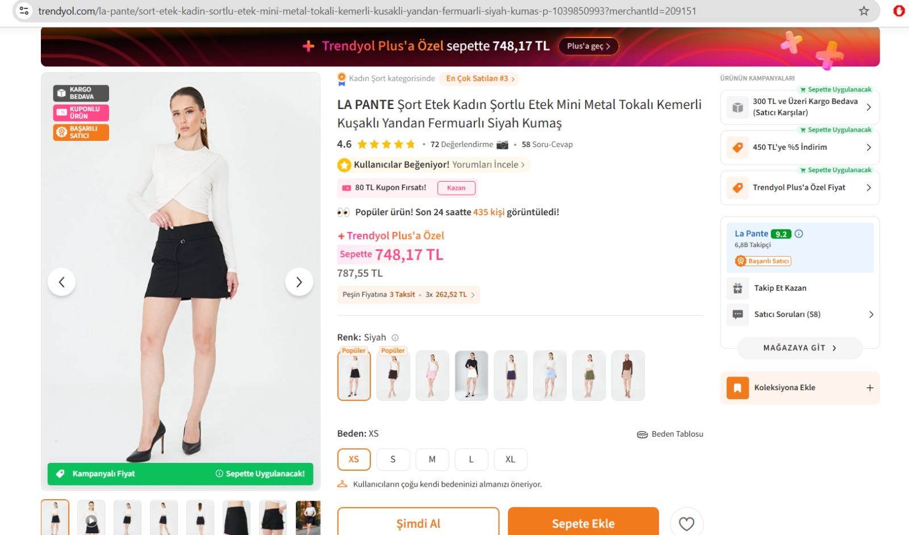Click the chat icon beside Satıcı Soruları

(737, 314)
